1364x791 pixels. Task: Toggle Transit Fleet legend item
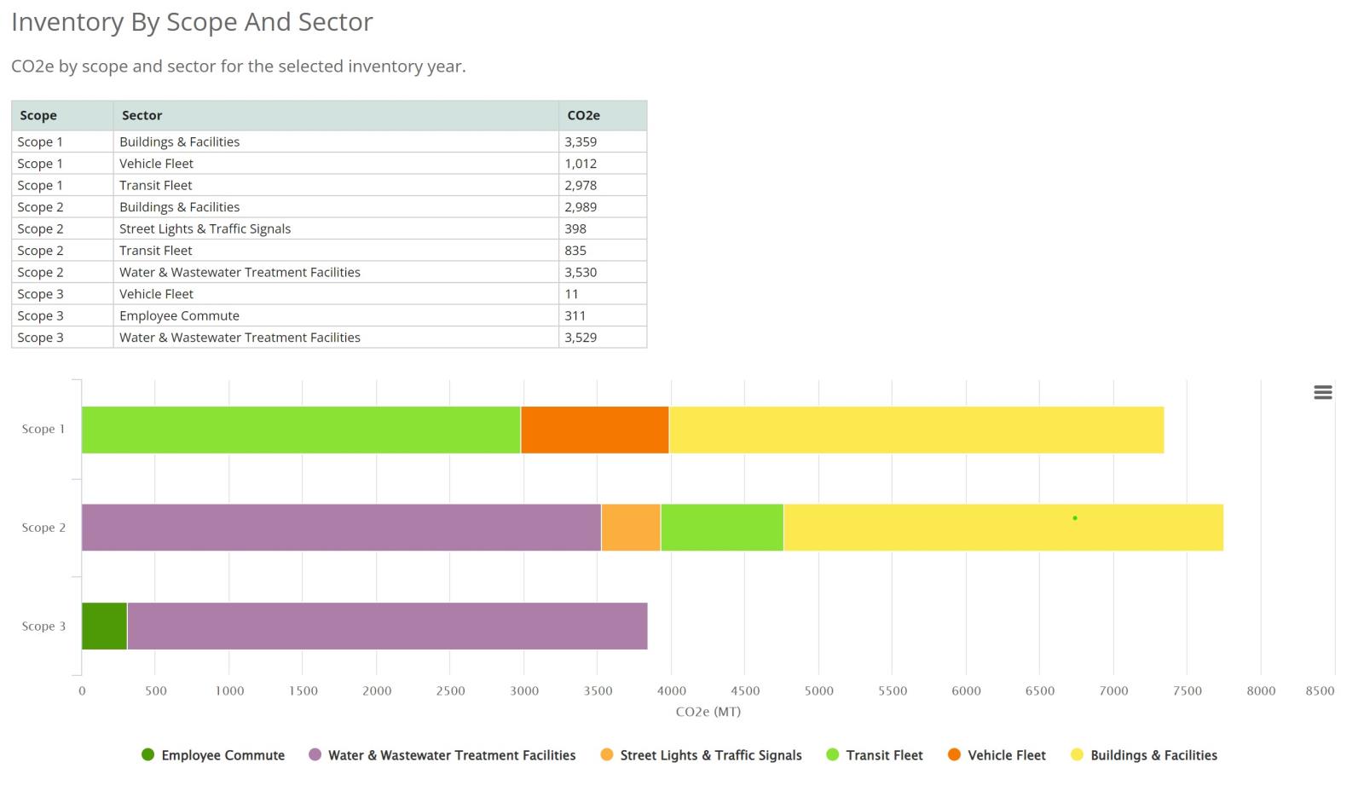(875, 755)
